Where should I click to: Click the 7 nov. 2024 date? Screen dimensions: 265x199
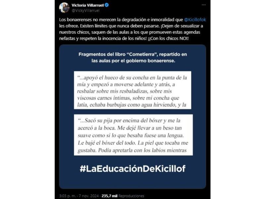pyautogui.click(x=89, y=196)
